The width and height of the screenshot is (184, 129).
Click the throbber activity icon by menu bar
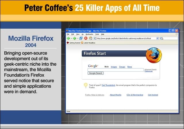[177, 34]
